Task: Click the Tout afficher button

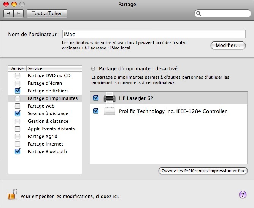Action: coord(47,13)
